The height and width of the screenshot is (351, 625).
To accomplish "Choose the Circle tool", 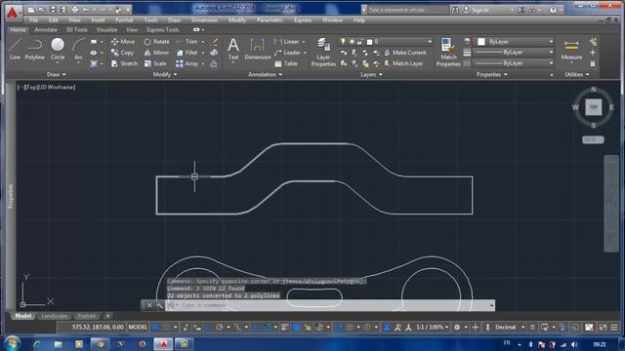I will click(x=58, y=50).
